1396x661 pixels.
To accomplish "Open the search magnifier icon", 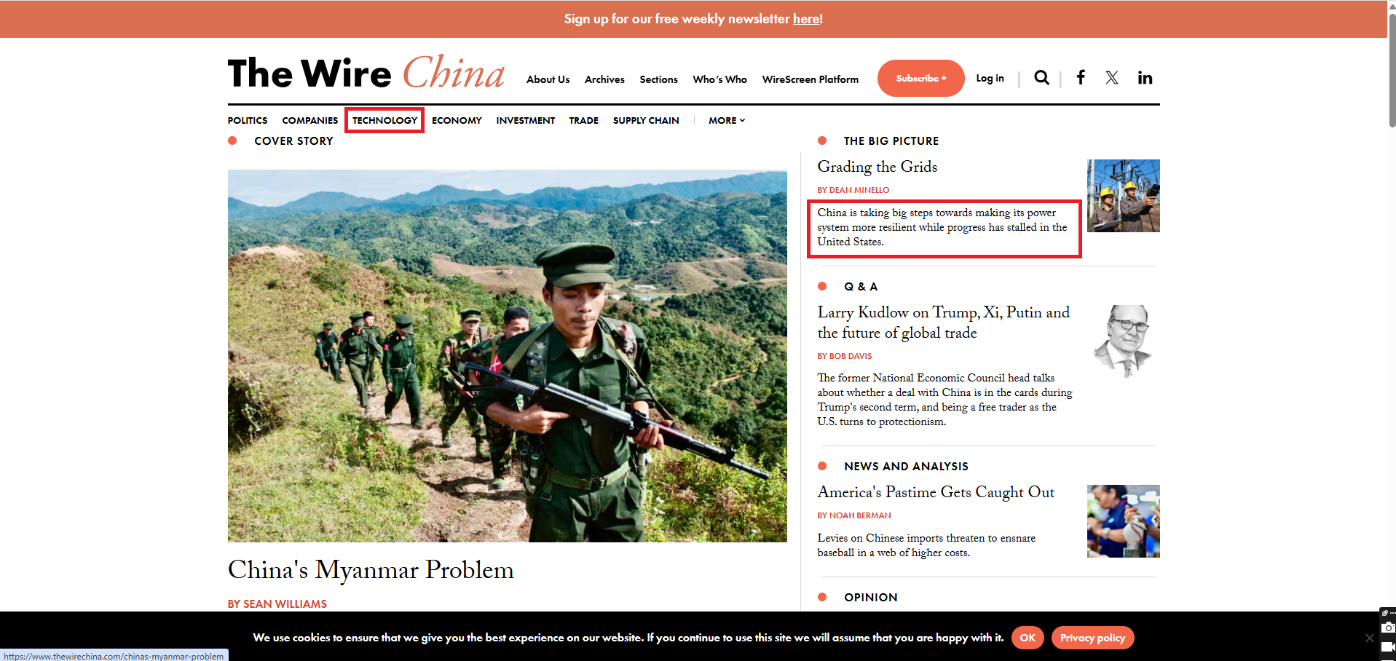I will pyautogui.click(x=1041, y=78).
